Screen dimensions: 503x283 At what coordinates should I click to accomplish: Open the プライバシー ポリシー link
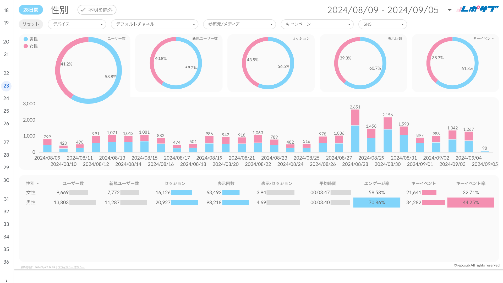71,267
